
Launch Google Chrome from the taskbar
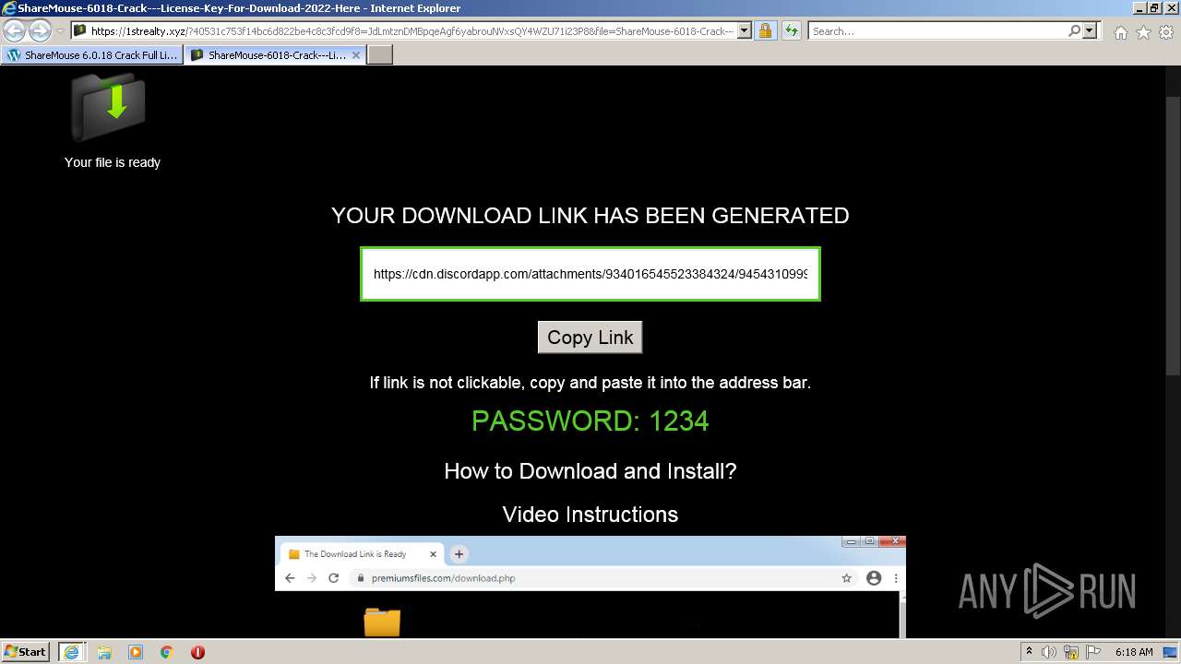pos(167,652)
